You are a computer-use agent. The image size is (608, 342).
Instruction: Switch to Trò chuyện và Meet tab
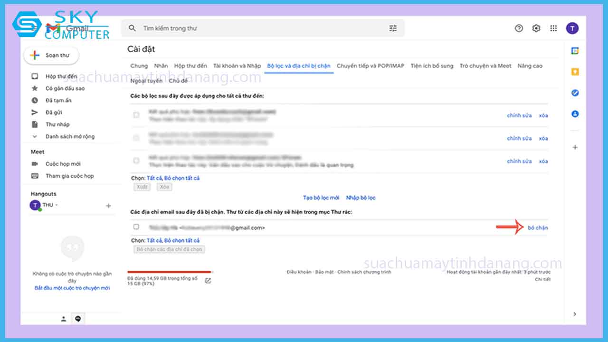(485, 66)
